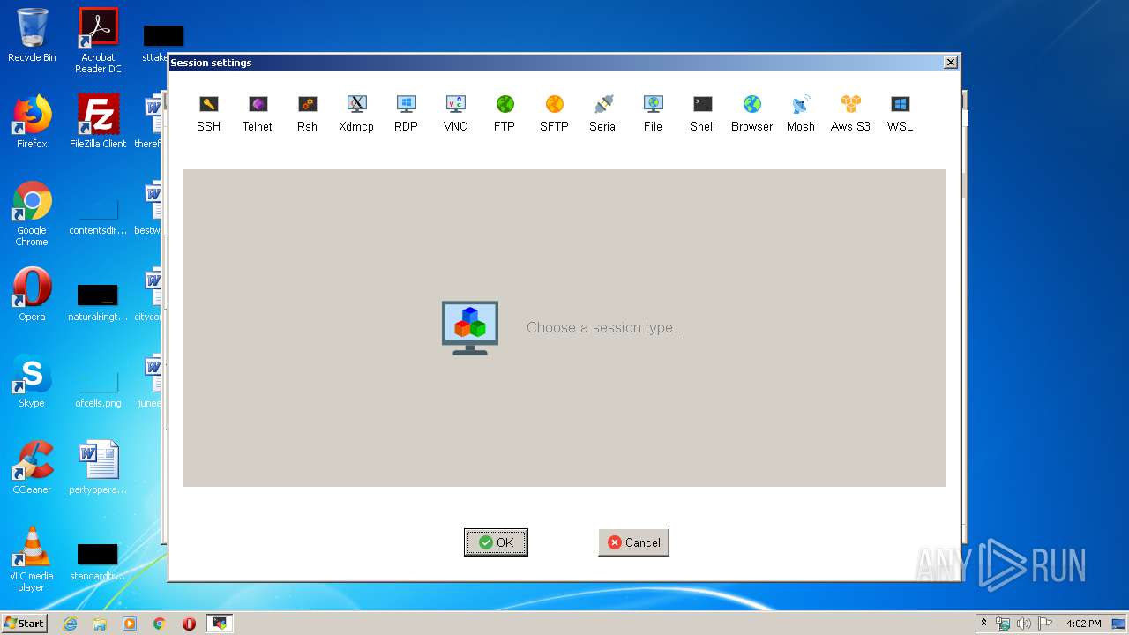
Task: Switch to MobaXterm taskbar button
Action: click(x=220, y=624)
